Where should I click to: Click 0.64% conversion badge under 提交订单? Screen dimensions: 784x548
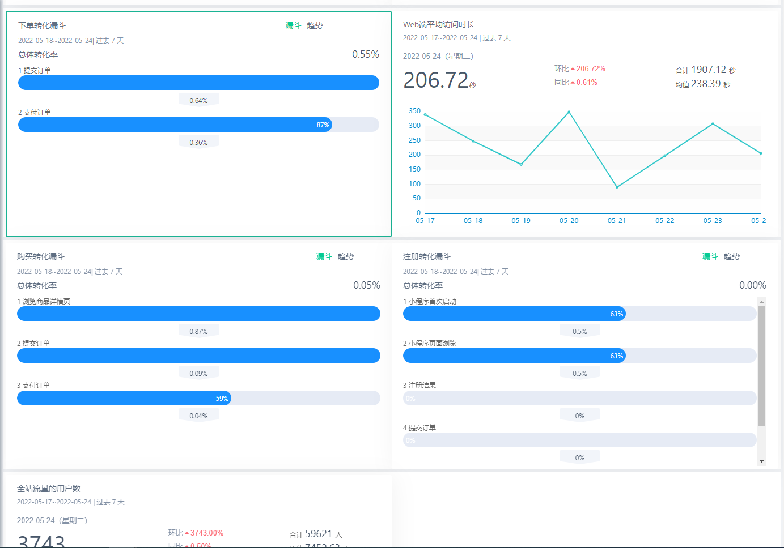pyautogui.click(x=198, y=100)
